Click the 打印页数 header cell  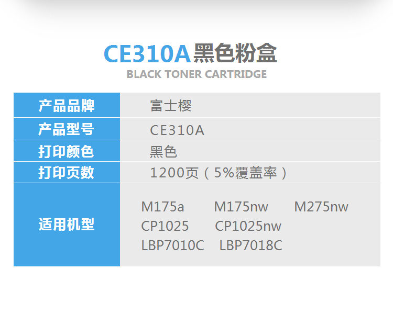67,172
